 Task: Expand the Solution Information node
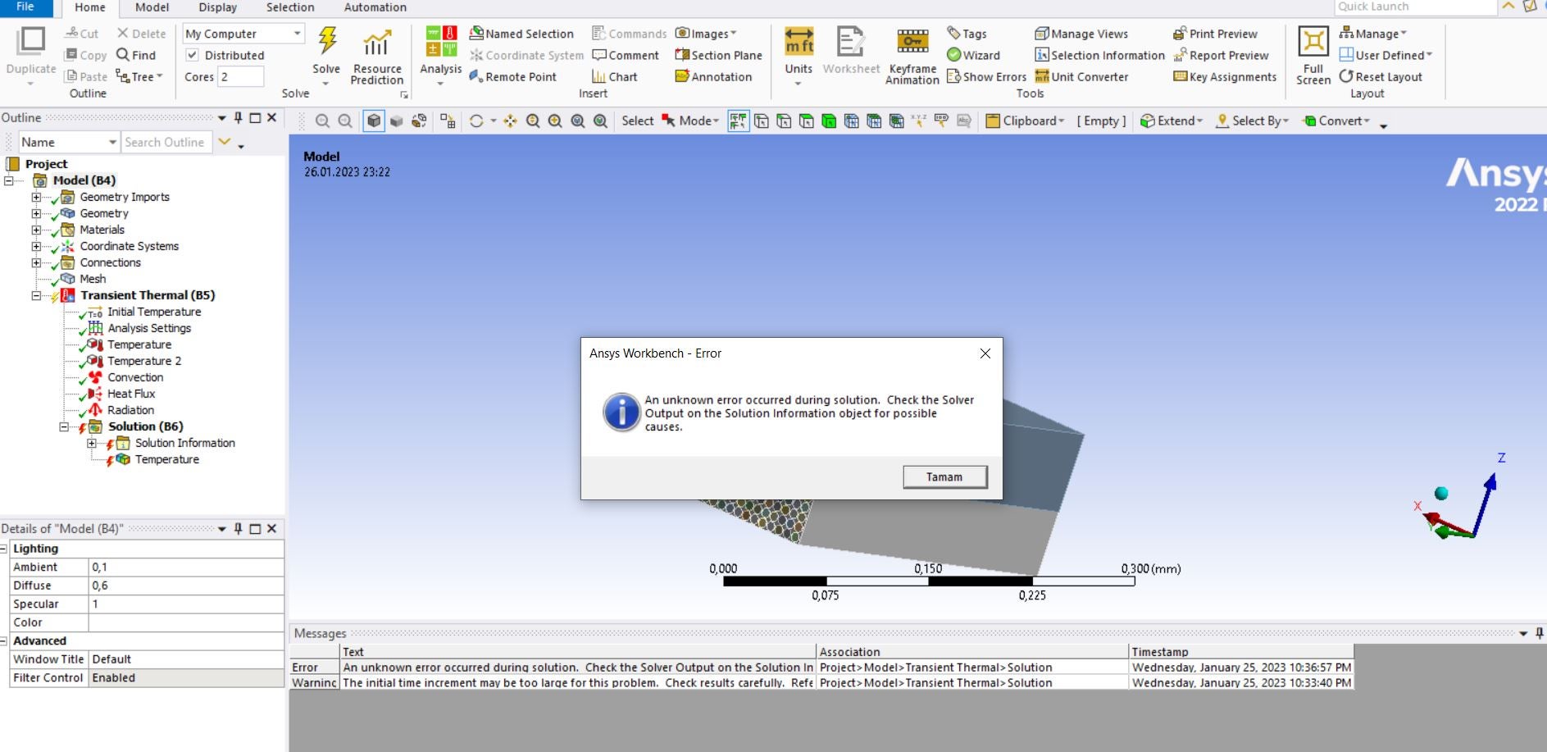[92, 443]
